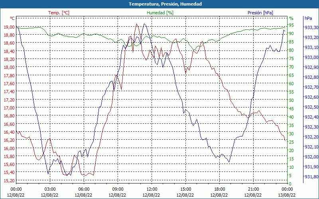319x199 pixels.
Task: Click the "%" unit label on humidity axis
Action: point(291,18)
